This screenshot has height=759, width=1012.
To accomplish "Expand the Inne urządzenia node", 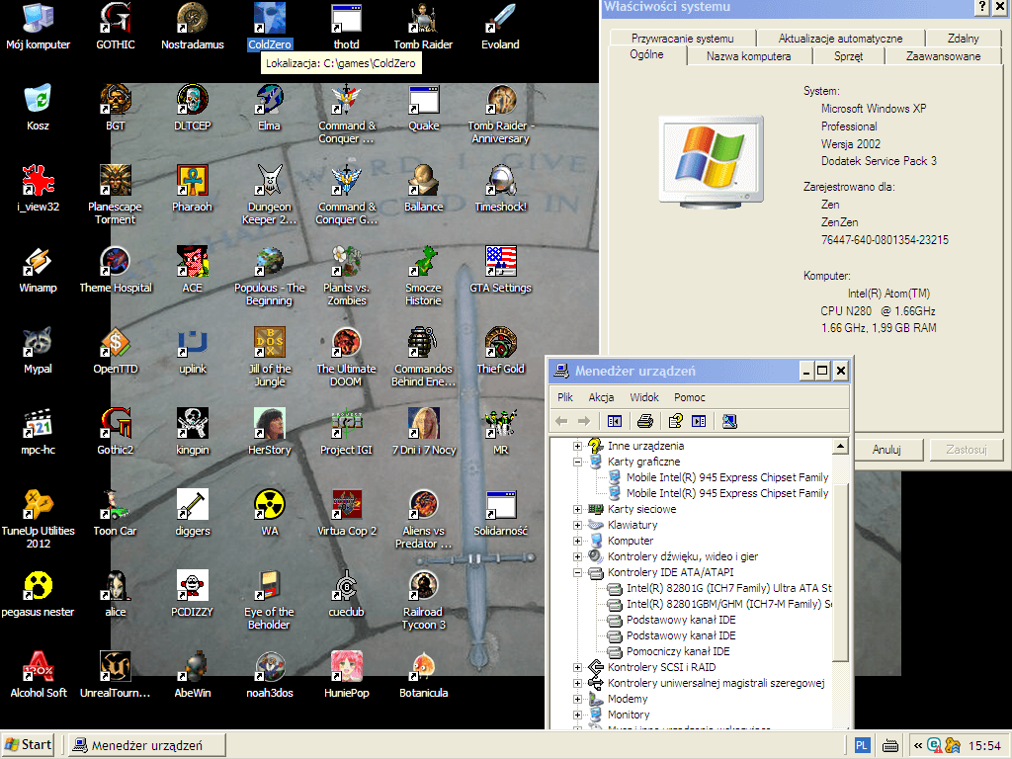I will click(x=577, y=446).
